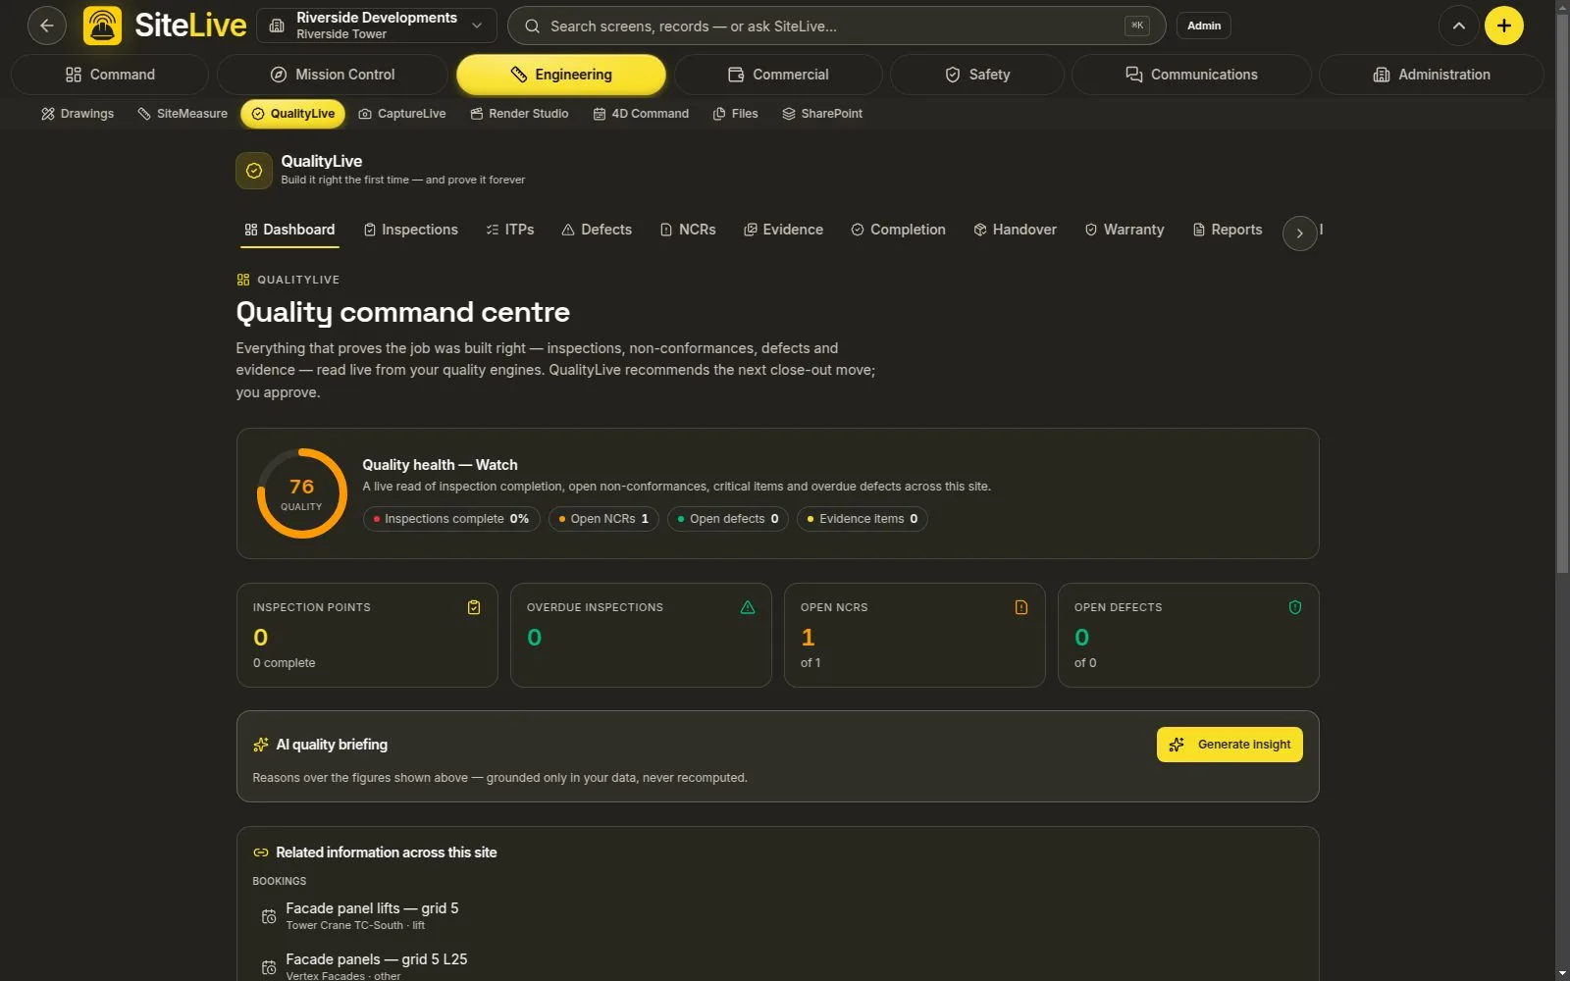
Task: Switch to the Defects tab
Action: pyautogui.click(x=597, y=230)
